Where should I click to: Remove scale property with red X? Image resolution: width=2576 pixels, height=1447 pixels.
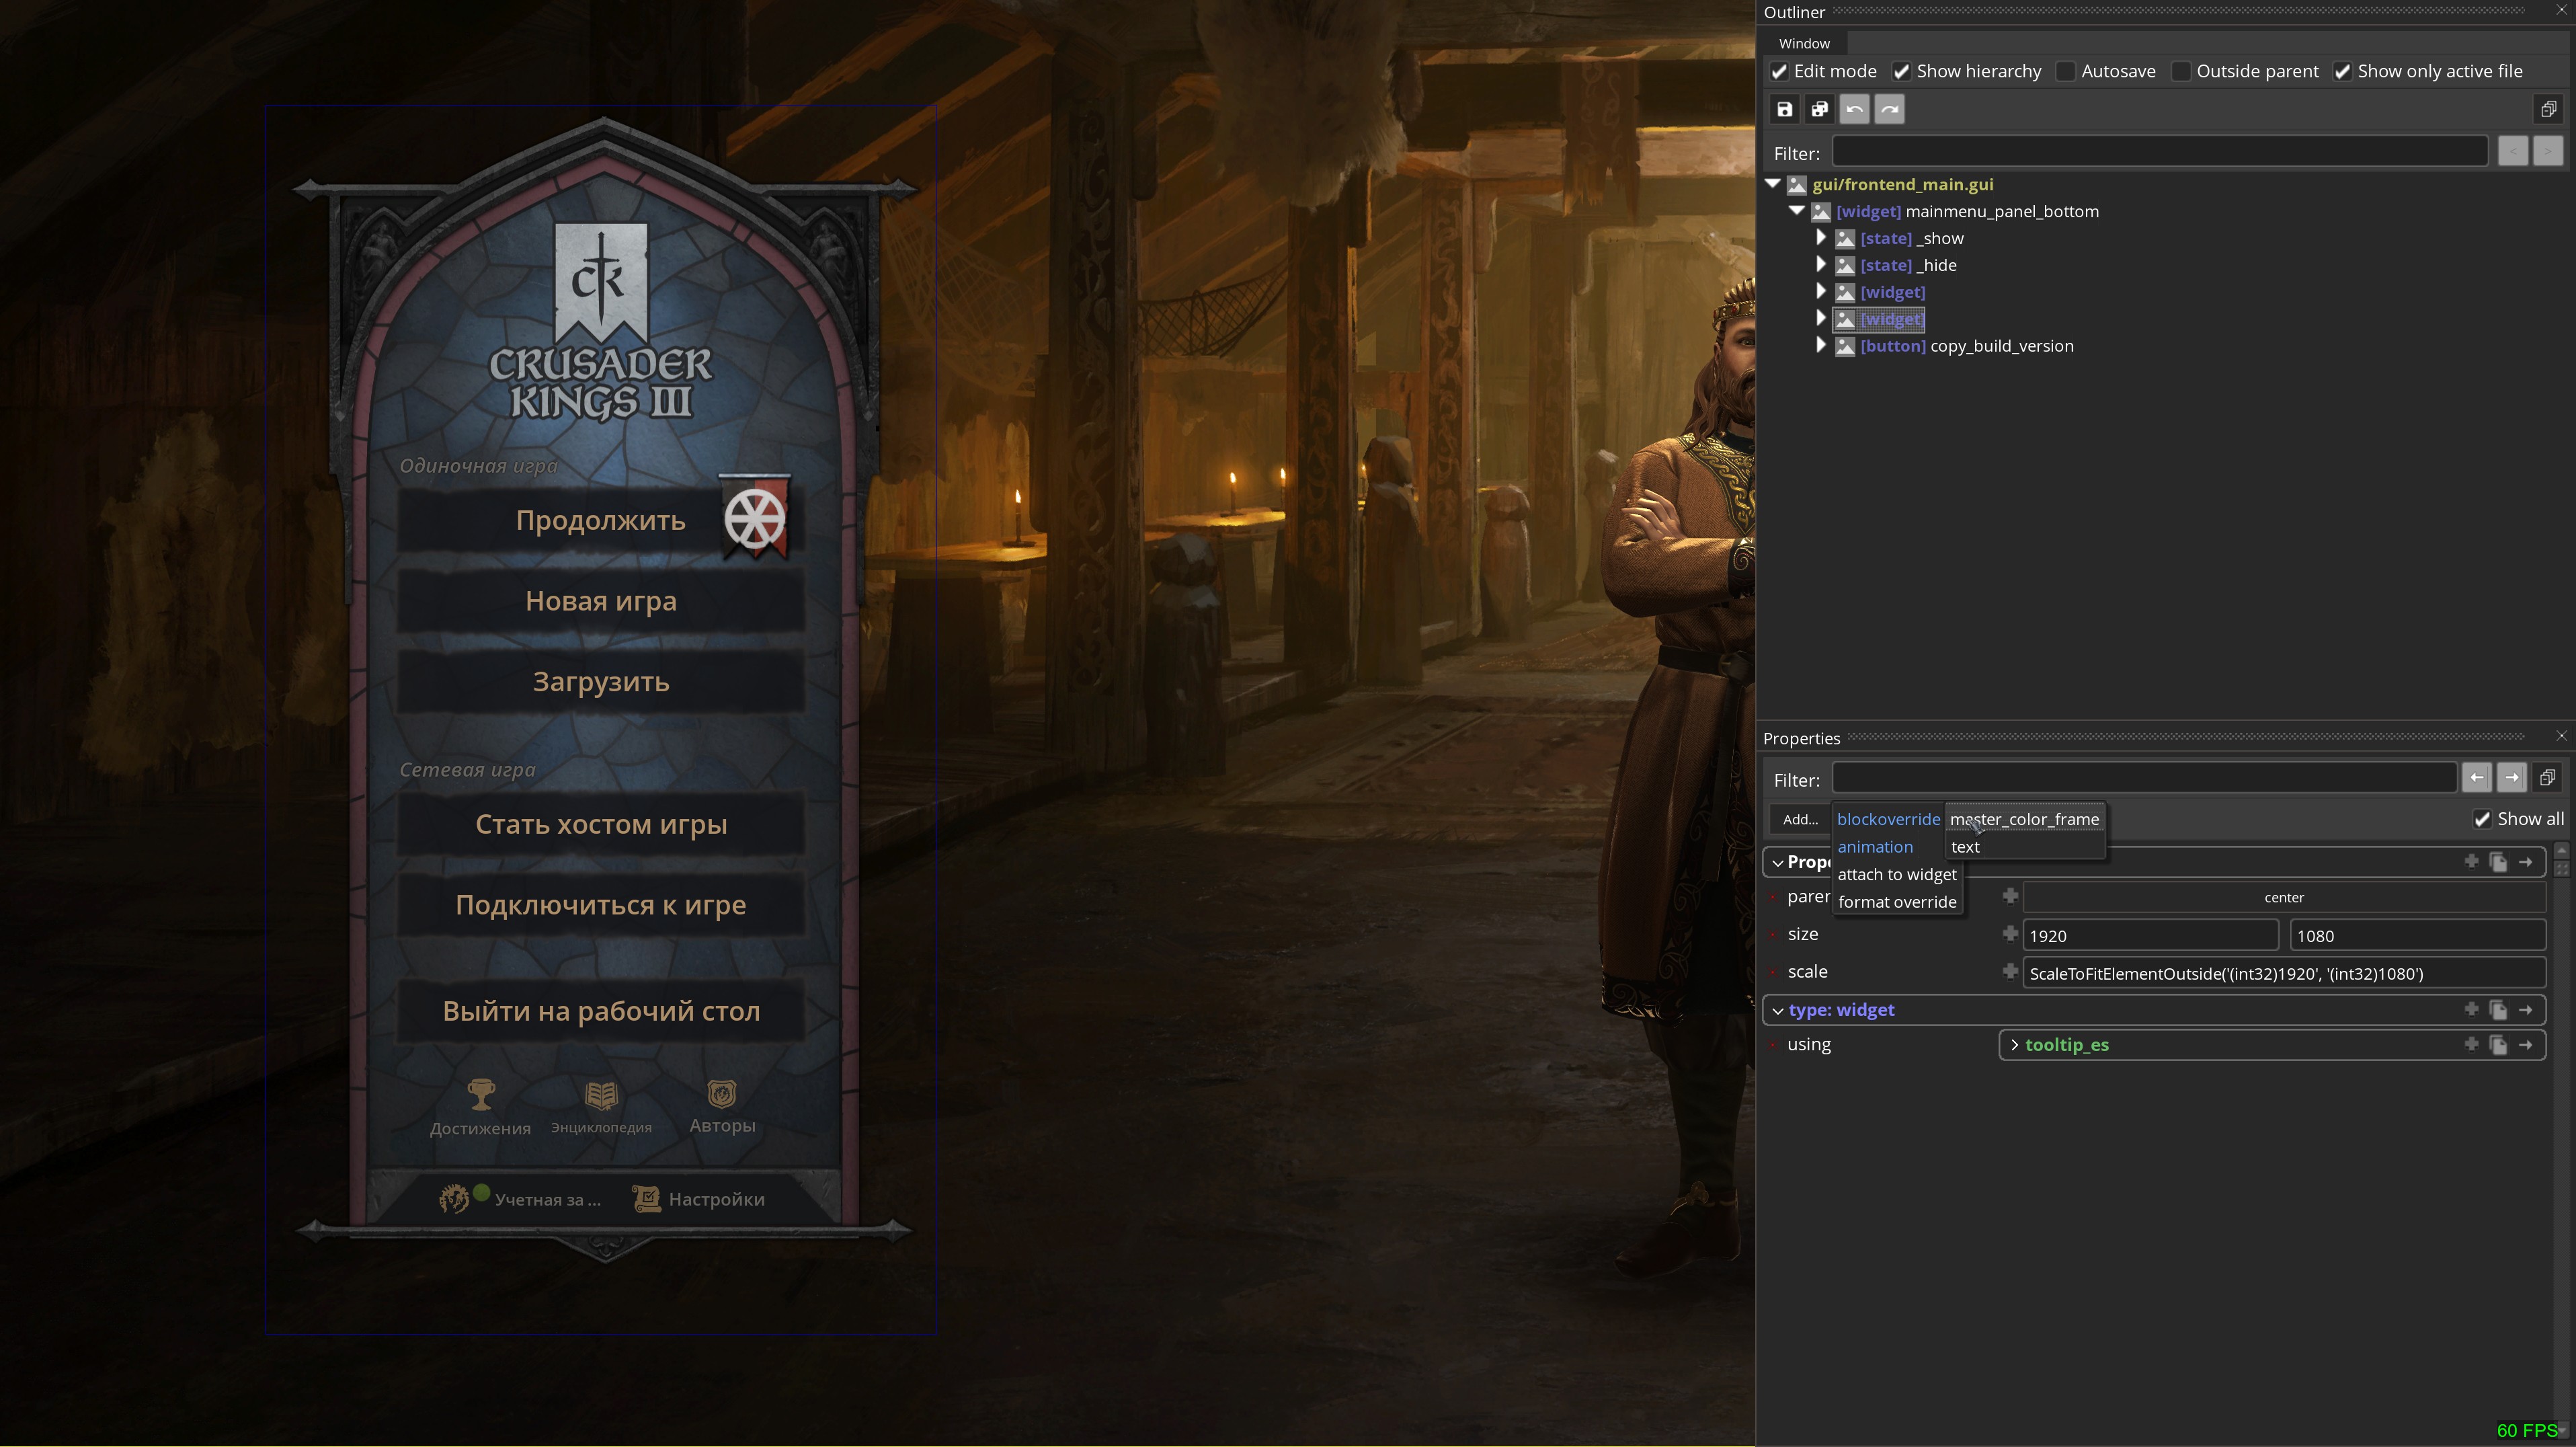pos(1773,972)
